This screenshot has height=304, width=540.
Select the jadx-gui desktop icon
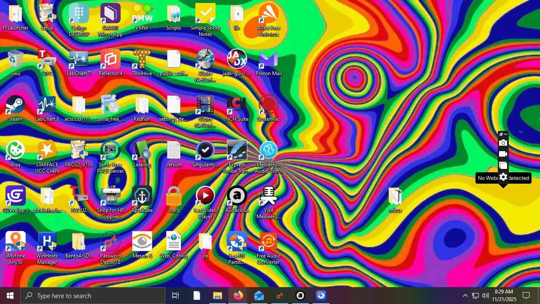click(237, 63)
